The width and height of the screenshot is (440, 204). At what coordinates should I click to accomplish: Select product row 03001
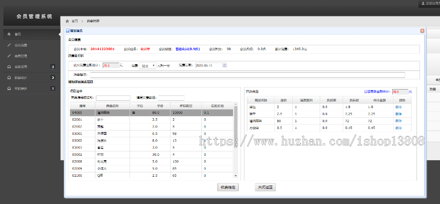pos(152,133)
